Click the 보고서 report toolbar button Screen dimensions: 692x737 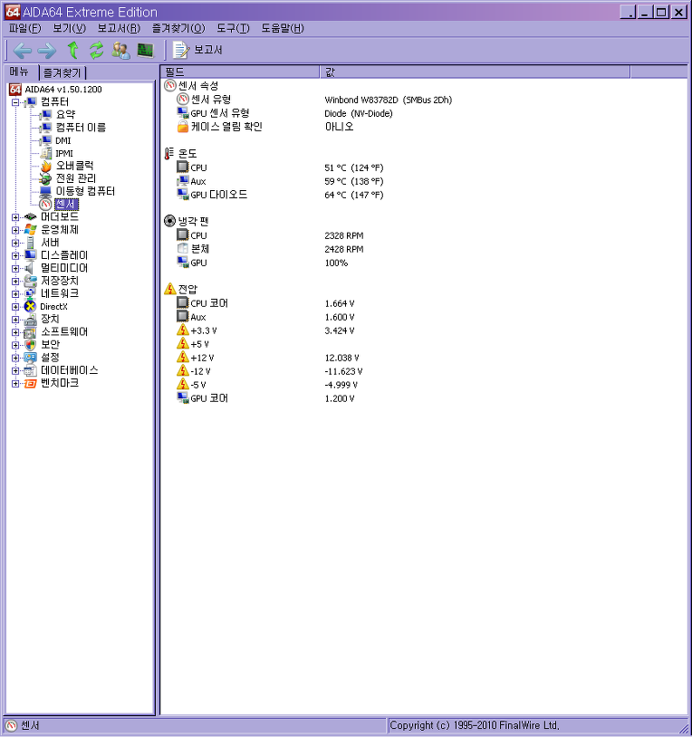click(x=197, y=50)
